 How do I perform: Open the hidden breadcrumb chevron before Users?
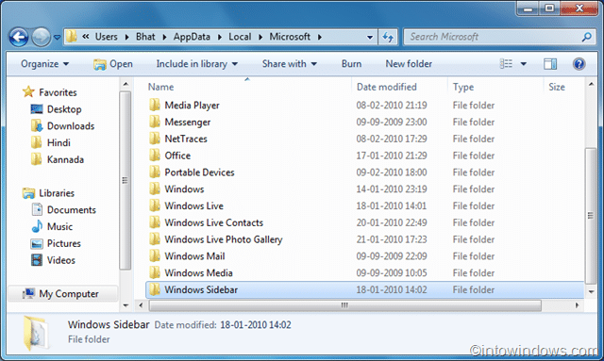tap(86, 37)
